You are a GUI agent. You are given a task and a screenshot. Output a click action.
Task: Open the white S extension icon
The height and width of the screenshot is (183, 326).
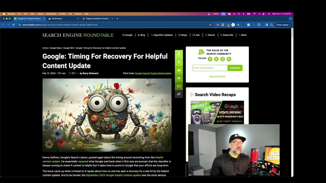point(233,25)
